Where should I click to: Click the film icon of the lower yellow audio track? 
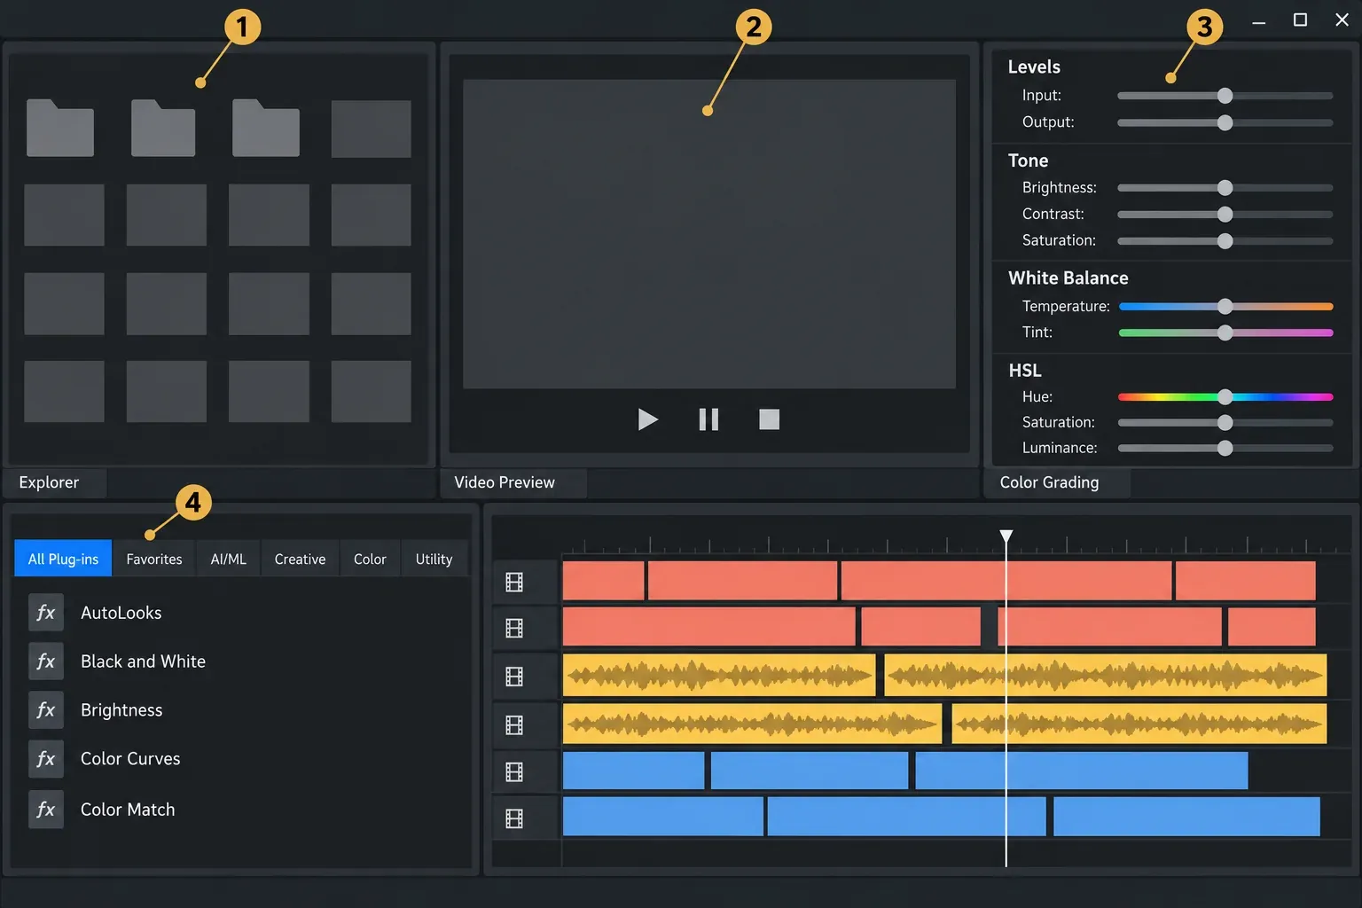coord(514,724)
